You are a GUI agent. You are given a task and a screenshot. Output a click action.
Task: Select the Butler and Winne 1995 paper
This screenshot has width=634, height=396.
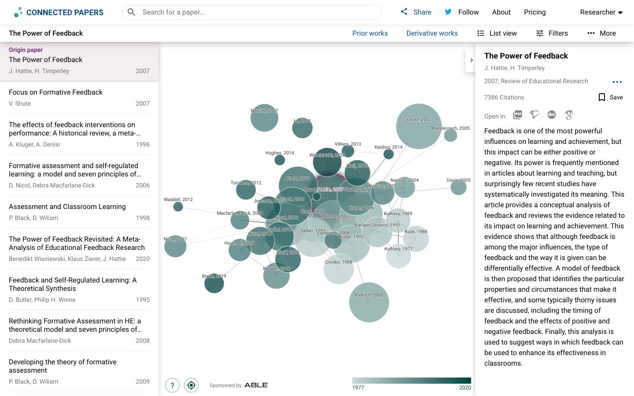79,290
